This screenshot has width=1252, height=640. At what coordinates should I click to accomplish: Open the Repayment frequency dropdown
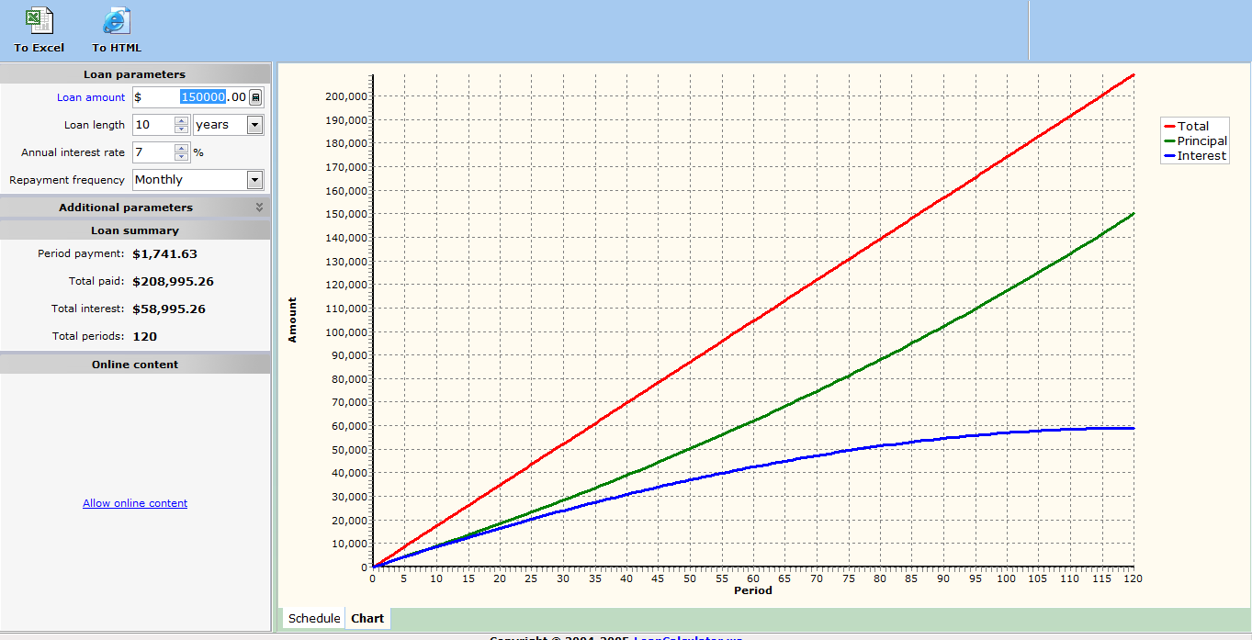254,180
